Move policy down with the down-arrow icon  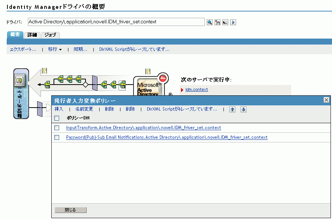243,109
